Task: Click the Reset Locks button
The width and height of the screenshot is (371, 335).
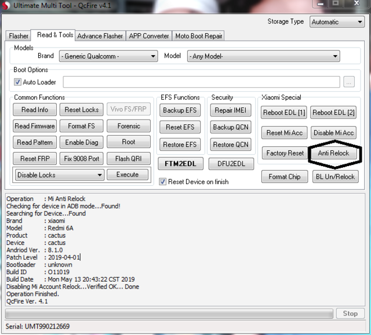Action: click(82, 110)
